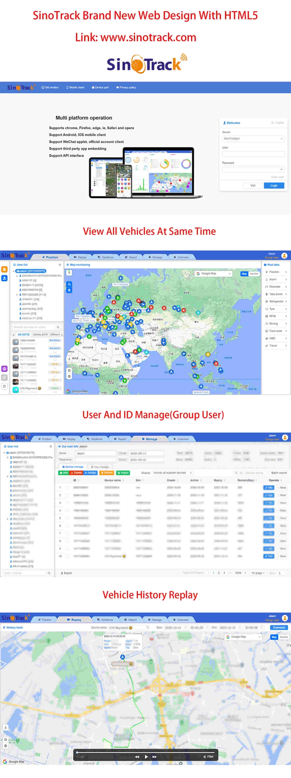Click the orange list icon in left sidebar
This screenshot has width=291, height=778.
pos(5,269)
